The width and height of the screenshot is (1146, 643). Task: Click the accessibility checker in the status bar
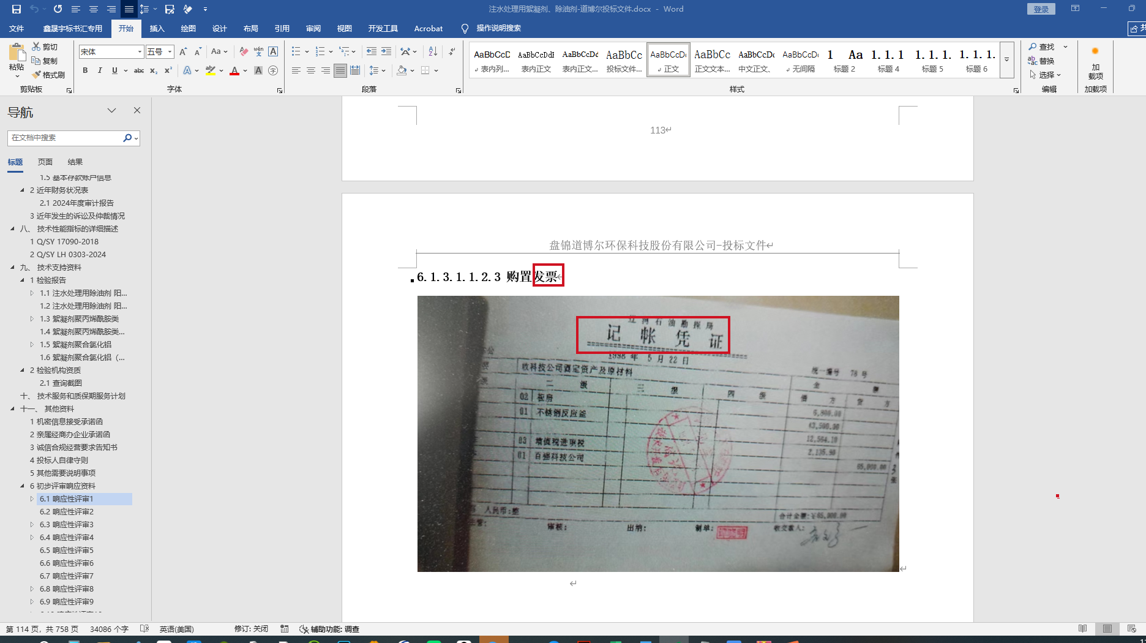[329, 629]
